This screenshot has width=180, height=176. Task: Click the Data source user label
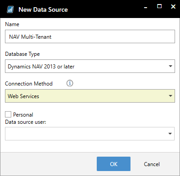tap(26, 122)
